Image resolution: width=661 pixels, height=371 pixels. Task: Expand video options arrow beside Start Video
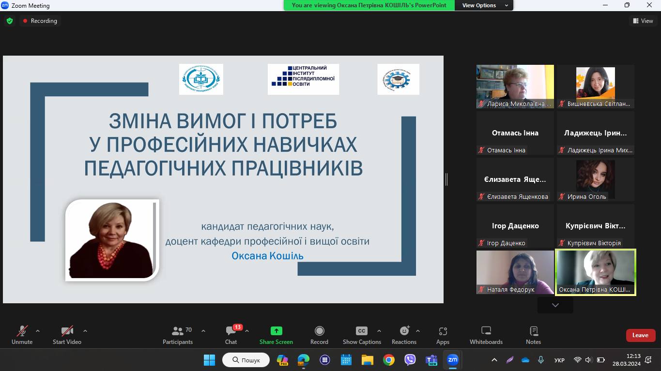click(85, 331)
